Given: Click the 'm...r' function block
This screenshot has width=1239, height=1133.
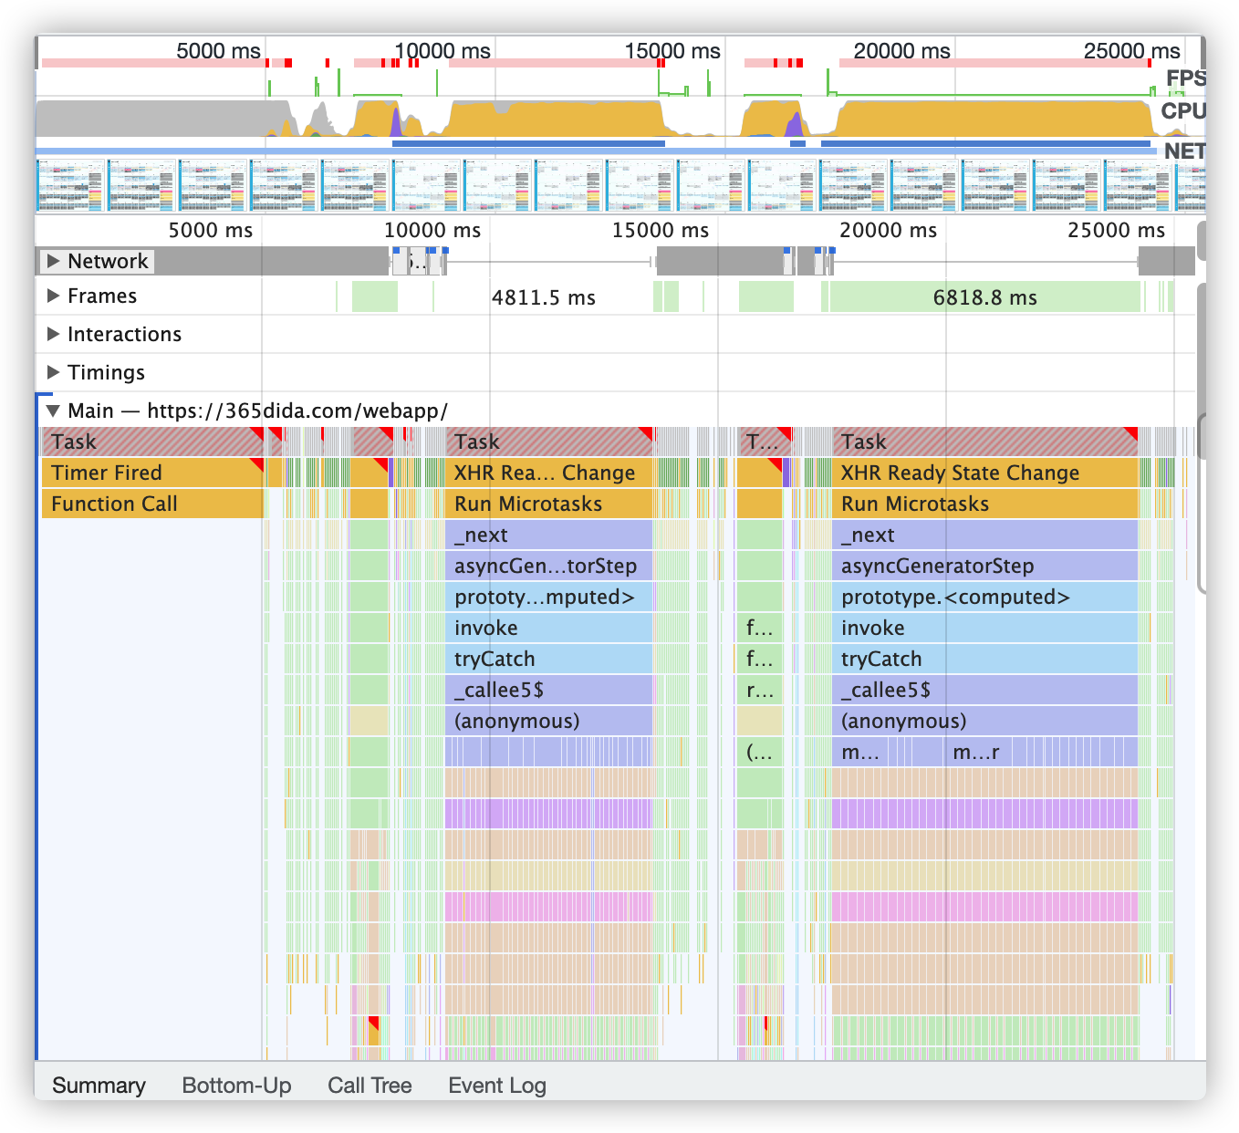Looking at the screenshot, I should click(976, 752).
